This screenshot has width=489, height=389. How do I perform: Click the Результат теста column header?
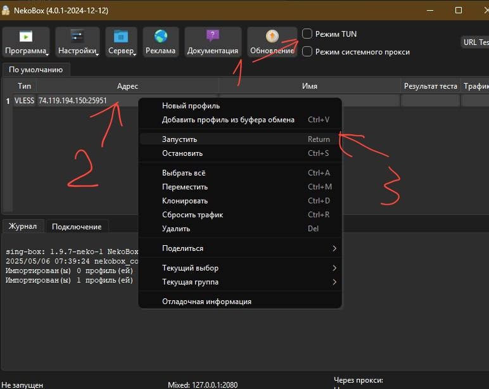[x=430, y=86]
